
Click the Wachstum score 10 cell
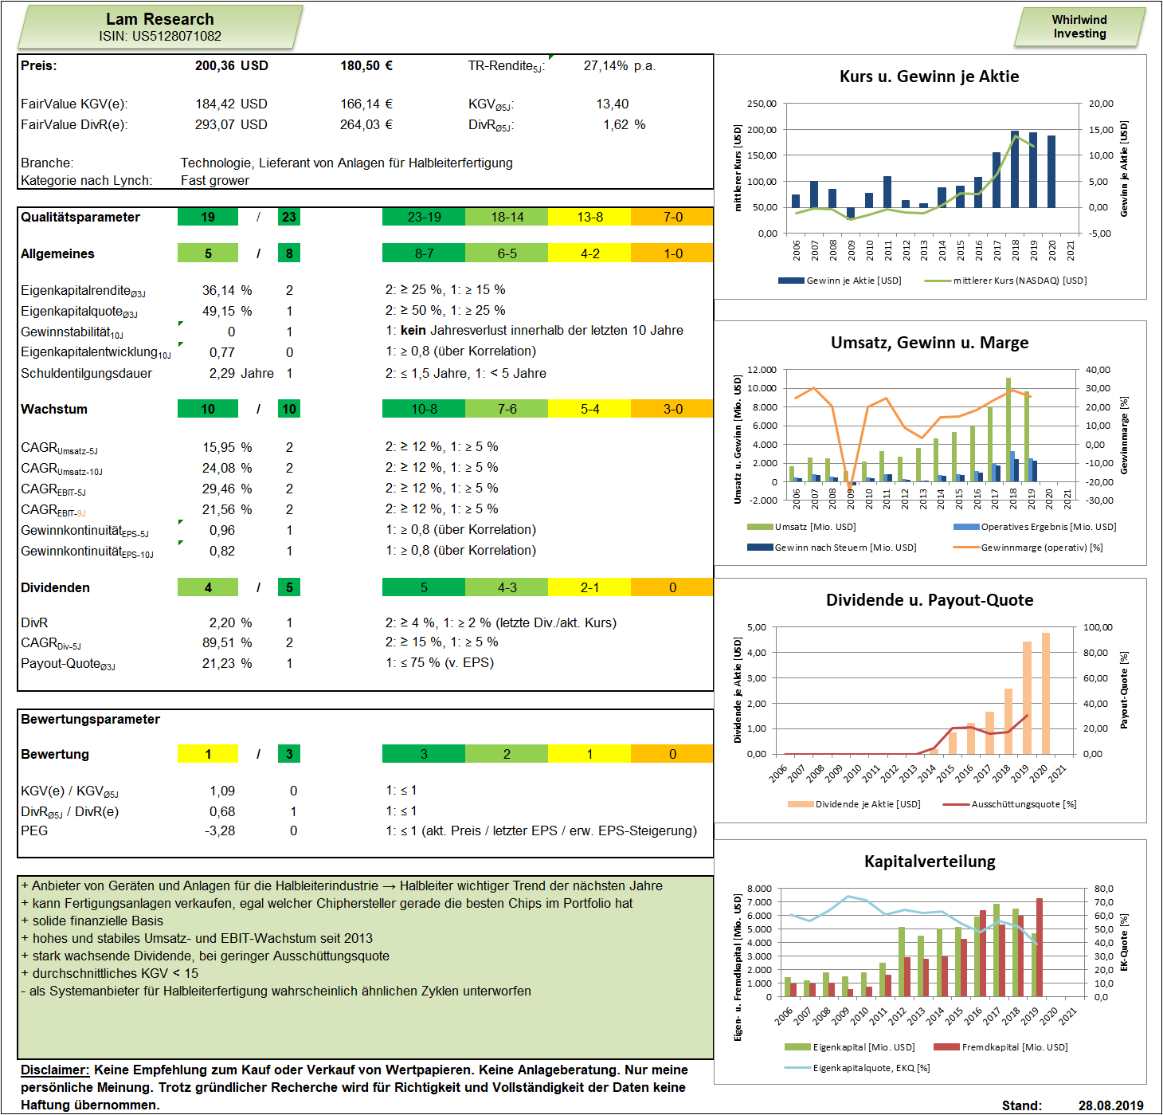point(208,409)
